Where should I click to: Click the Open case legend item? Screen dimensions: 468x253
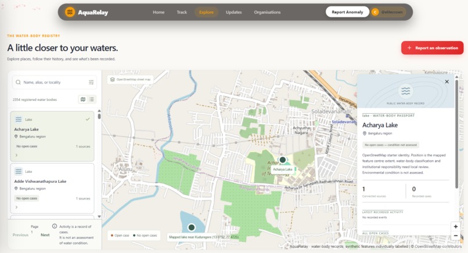pos(120,236)
